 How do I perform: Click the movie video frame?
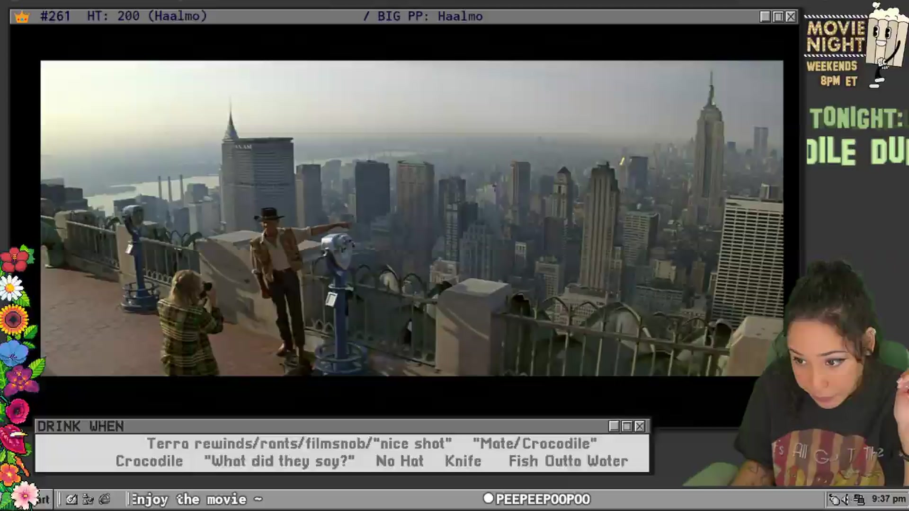coord(411,218)
